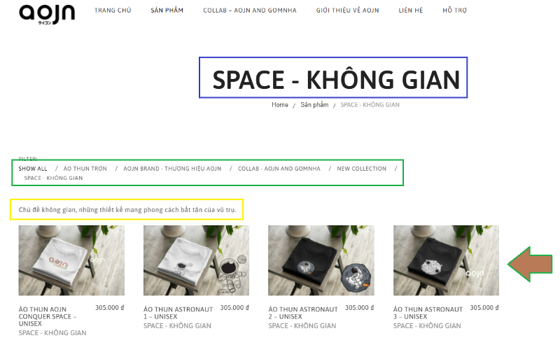
Task: Open the Astronaut 1 white shirt thumbnail
Action: (196, 260)
